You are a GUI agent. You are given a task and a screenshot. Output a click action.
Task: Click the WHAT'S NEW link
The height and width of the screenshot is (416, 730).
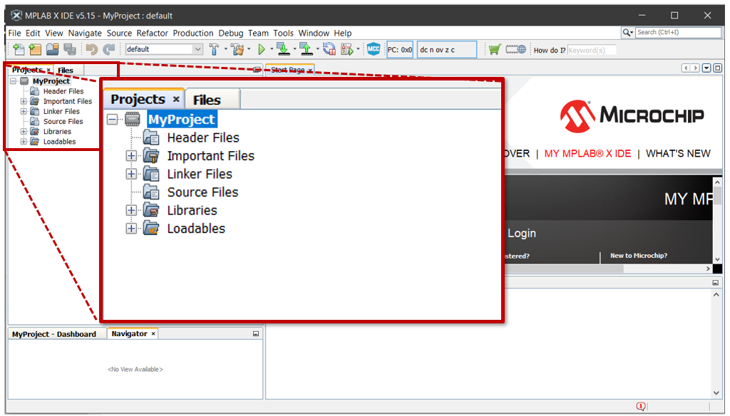coord(678,153)
